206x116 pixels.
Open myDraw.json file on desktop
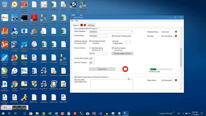click(54, 85)
